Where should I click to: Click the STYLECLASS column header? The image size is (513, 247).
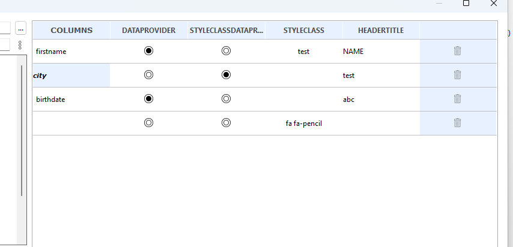[303, 31]
